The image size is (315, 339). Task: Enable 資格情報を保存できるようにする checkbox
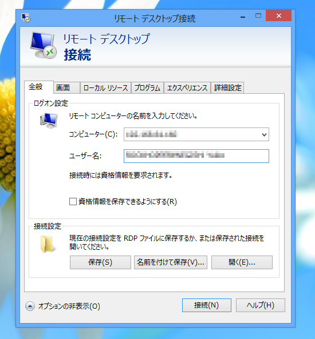click(x=73, y=201)
